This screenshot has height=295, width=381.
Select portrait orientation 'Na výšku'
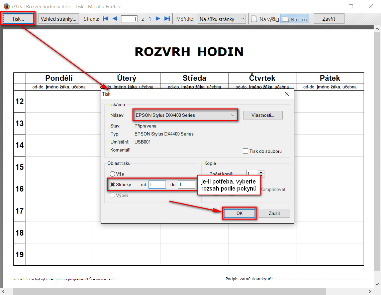pos(265,19)
